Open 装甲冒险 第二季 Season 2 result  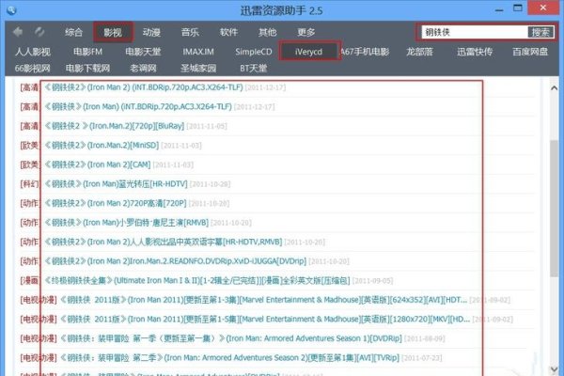(229, 358)
